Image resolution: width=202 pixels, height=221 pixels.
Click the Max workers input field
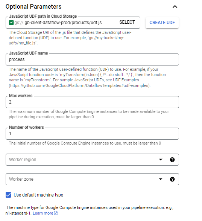92,102
